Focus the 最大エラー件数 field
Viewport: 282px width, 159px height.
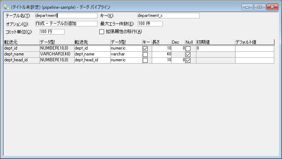pyautogui.click(x=149, y=24)
